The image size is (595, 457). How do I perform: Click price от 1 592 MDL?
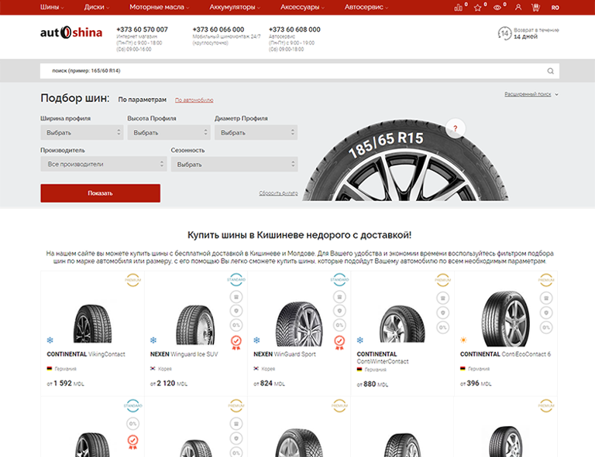pos(65,384)
